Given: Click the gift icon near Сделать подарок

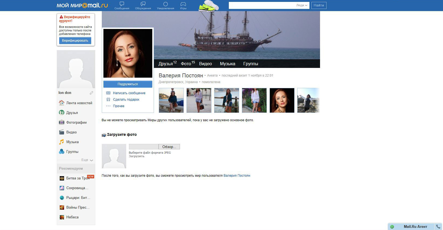Looking at the screenshot, I should 108,100.
